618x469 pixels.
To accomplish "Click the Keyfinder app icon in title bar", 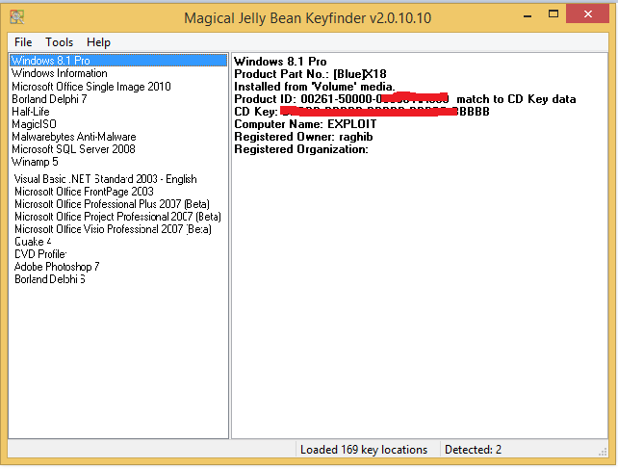I will [16, 17].
